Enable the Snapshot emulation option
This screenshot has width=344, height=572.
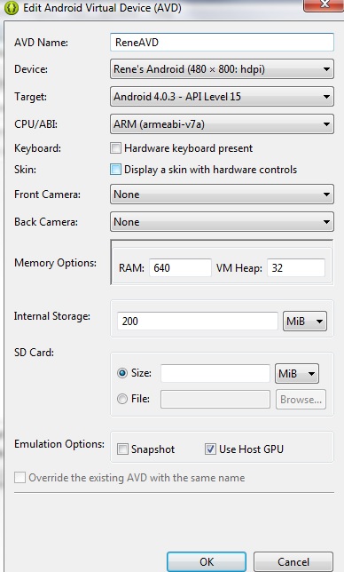(x=122, y=449)
